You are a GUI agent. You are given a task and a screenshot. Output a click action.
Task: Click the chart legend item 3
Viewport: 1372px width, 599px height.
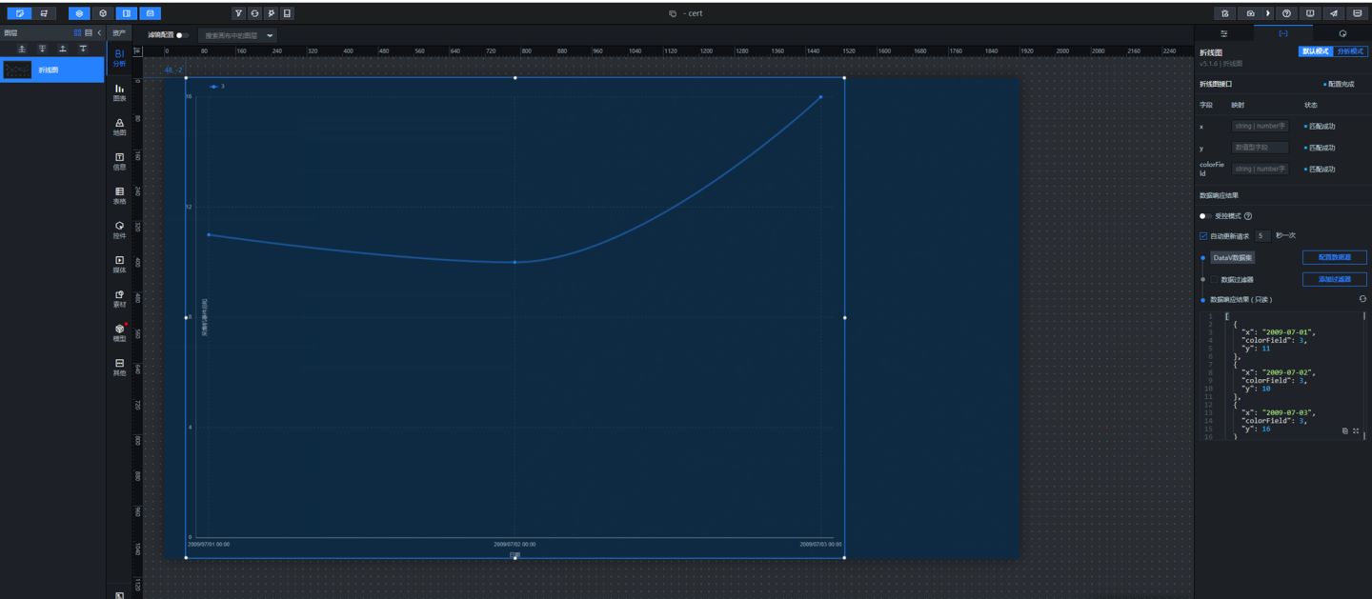[217, 87]
